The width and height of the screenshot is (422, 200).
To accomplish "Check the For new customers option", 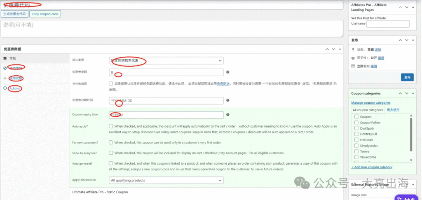I will coord(111,142).
